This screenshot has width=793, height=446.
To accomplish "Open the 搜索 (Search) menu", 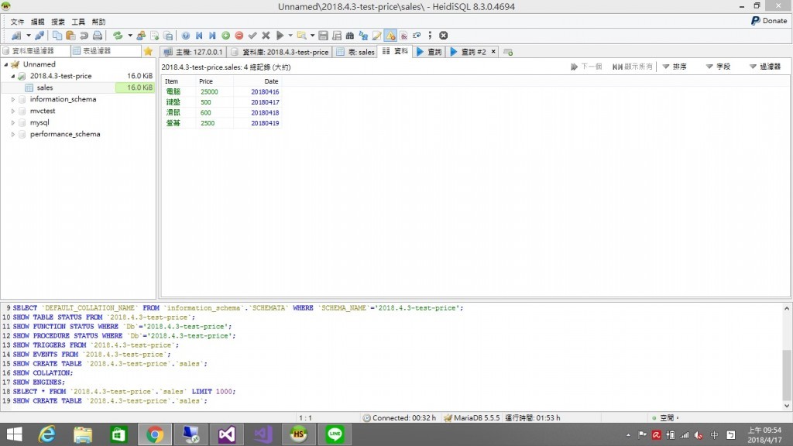I will (58, 22).
